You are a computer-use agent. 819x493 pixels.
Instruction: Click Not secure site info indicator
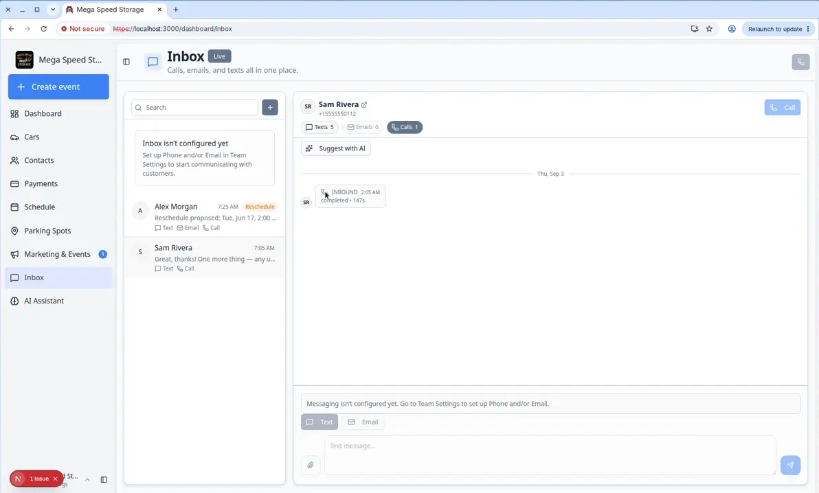(x=82, y=29)
